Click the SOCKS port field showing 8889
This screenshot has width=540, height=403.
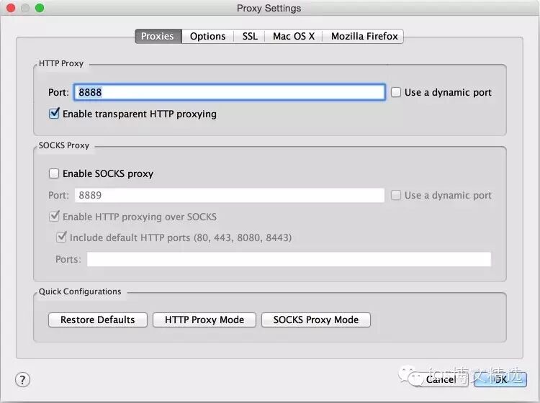point(230,195)
